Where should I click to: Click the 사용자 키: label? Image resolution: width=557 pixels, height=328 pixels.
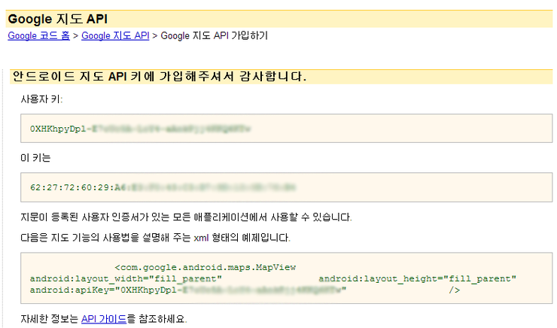(41, 99)
